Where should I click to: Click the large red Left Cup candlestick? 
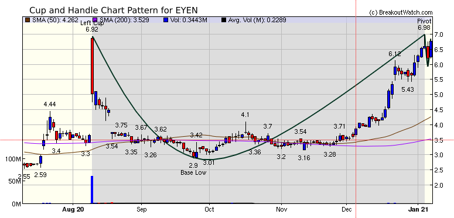click(x=92, y=66)
